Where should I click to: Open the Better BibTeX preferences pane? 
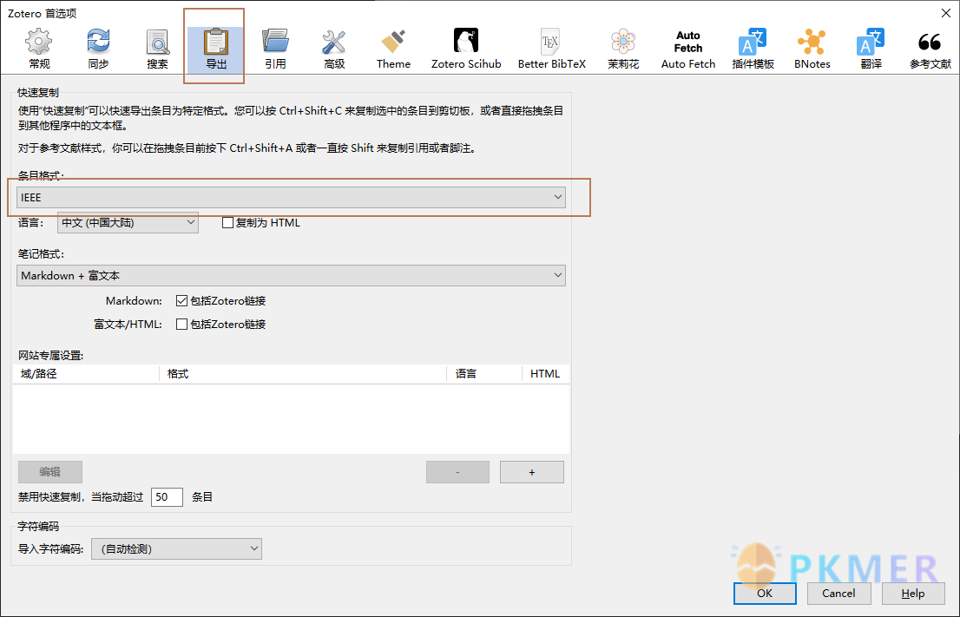pyautogui.click(x=552, y=49)
